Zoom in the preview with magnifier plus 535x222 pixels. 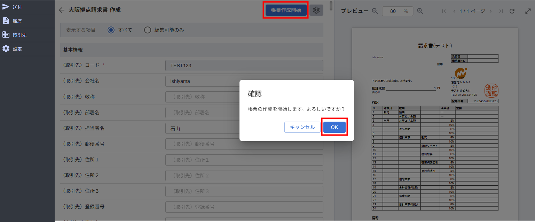click(x=420, y=11)
